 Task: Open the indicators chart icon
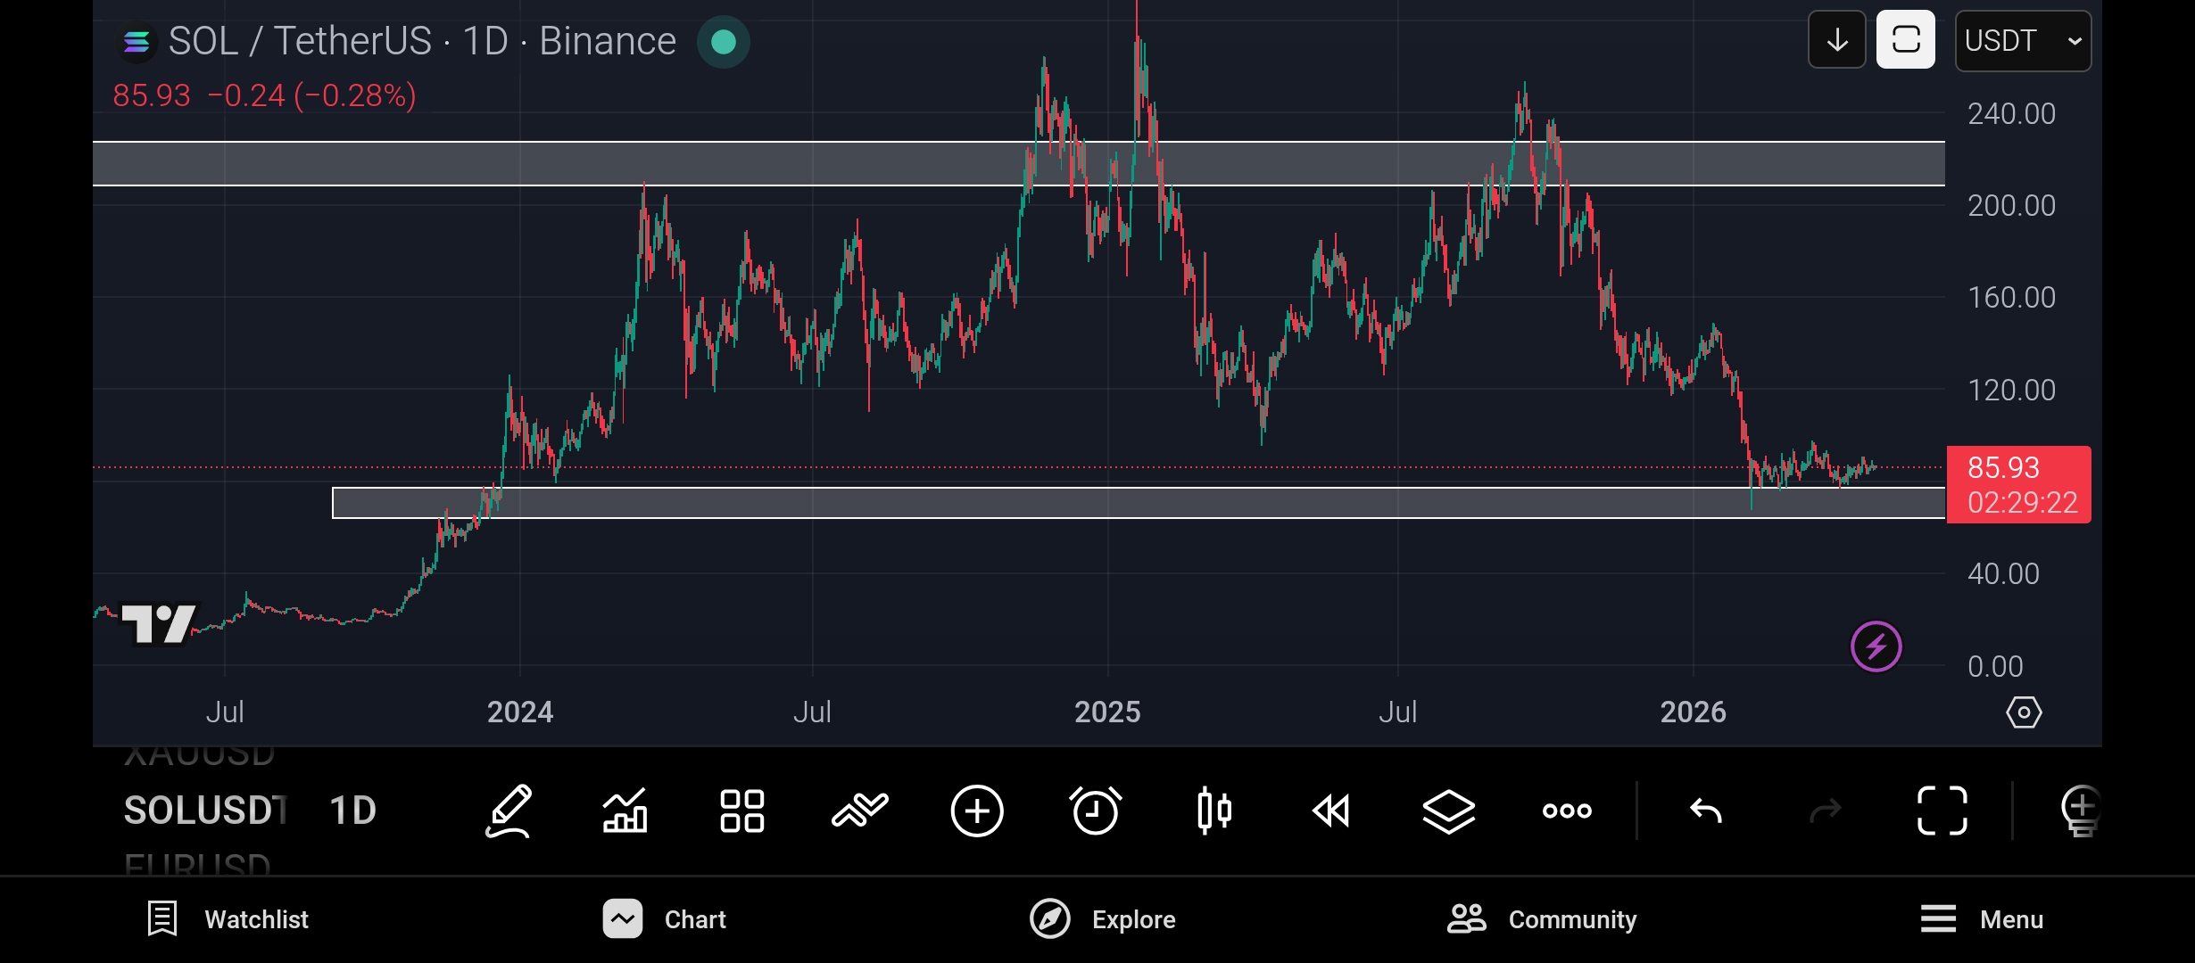[x=625, y=811]
